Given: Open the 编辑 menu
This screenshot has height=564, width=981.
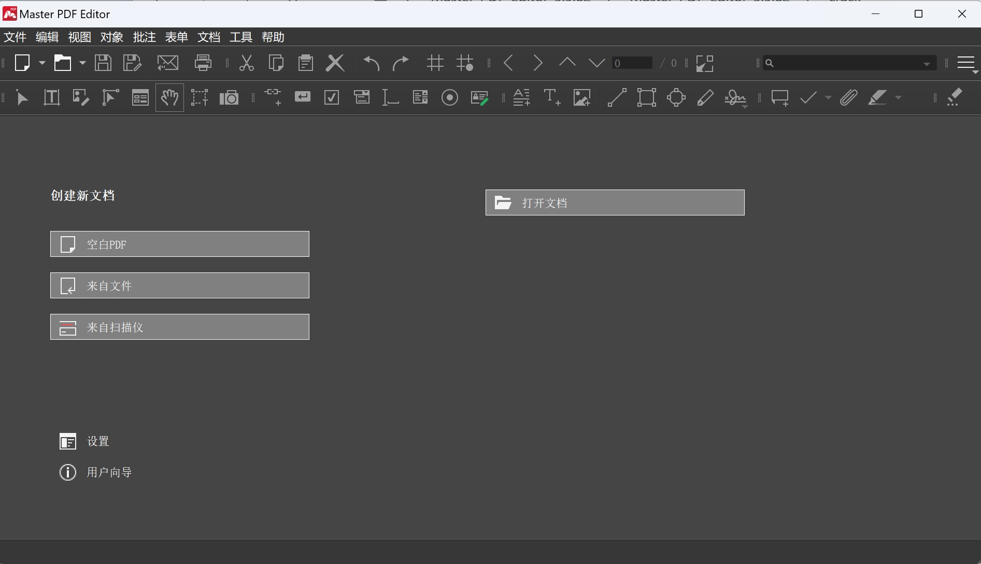Looking at the screenshot, I should 47,37.
